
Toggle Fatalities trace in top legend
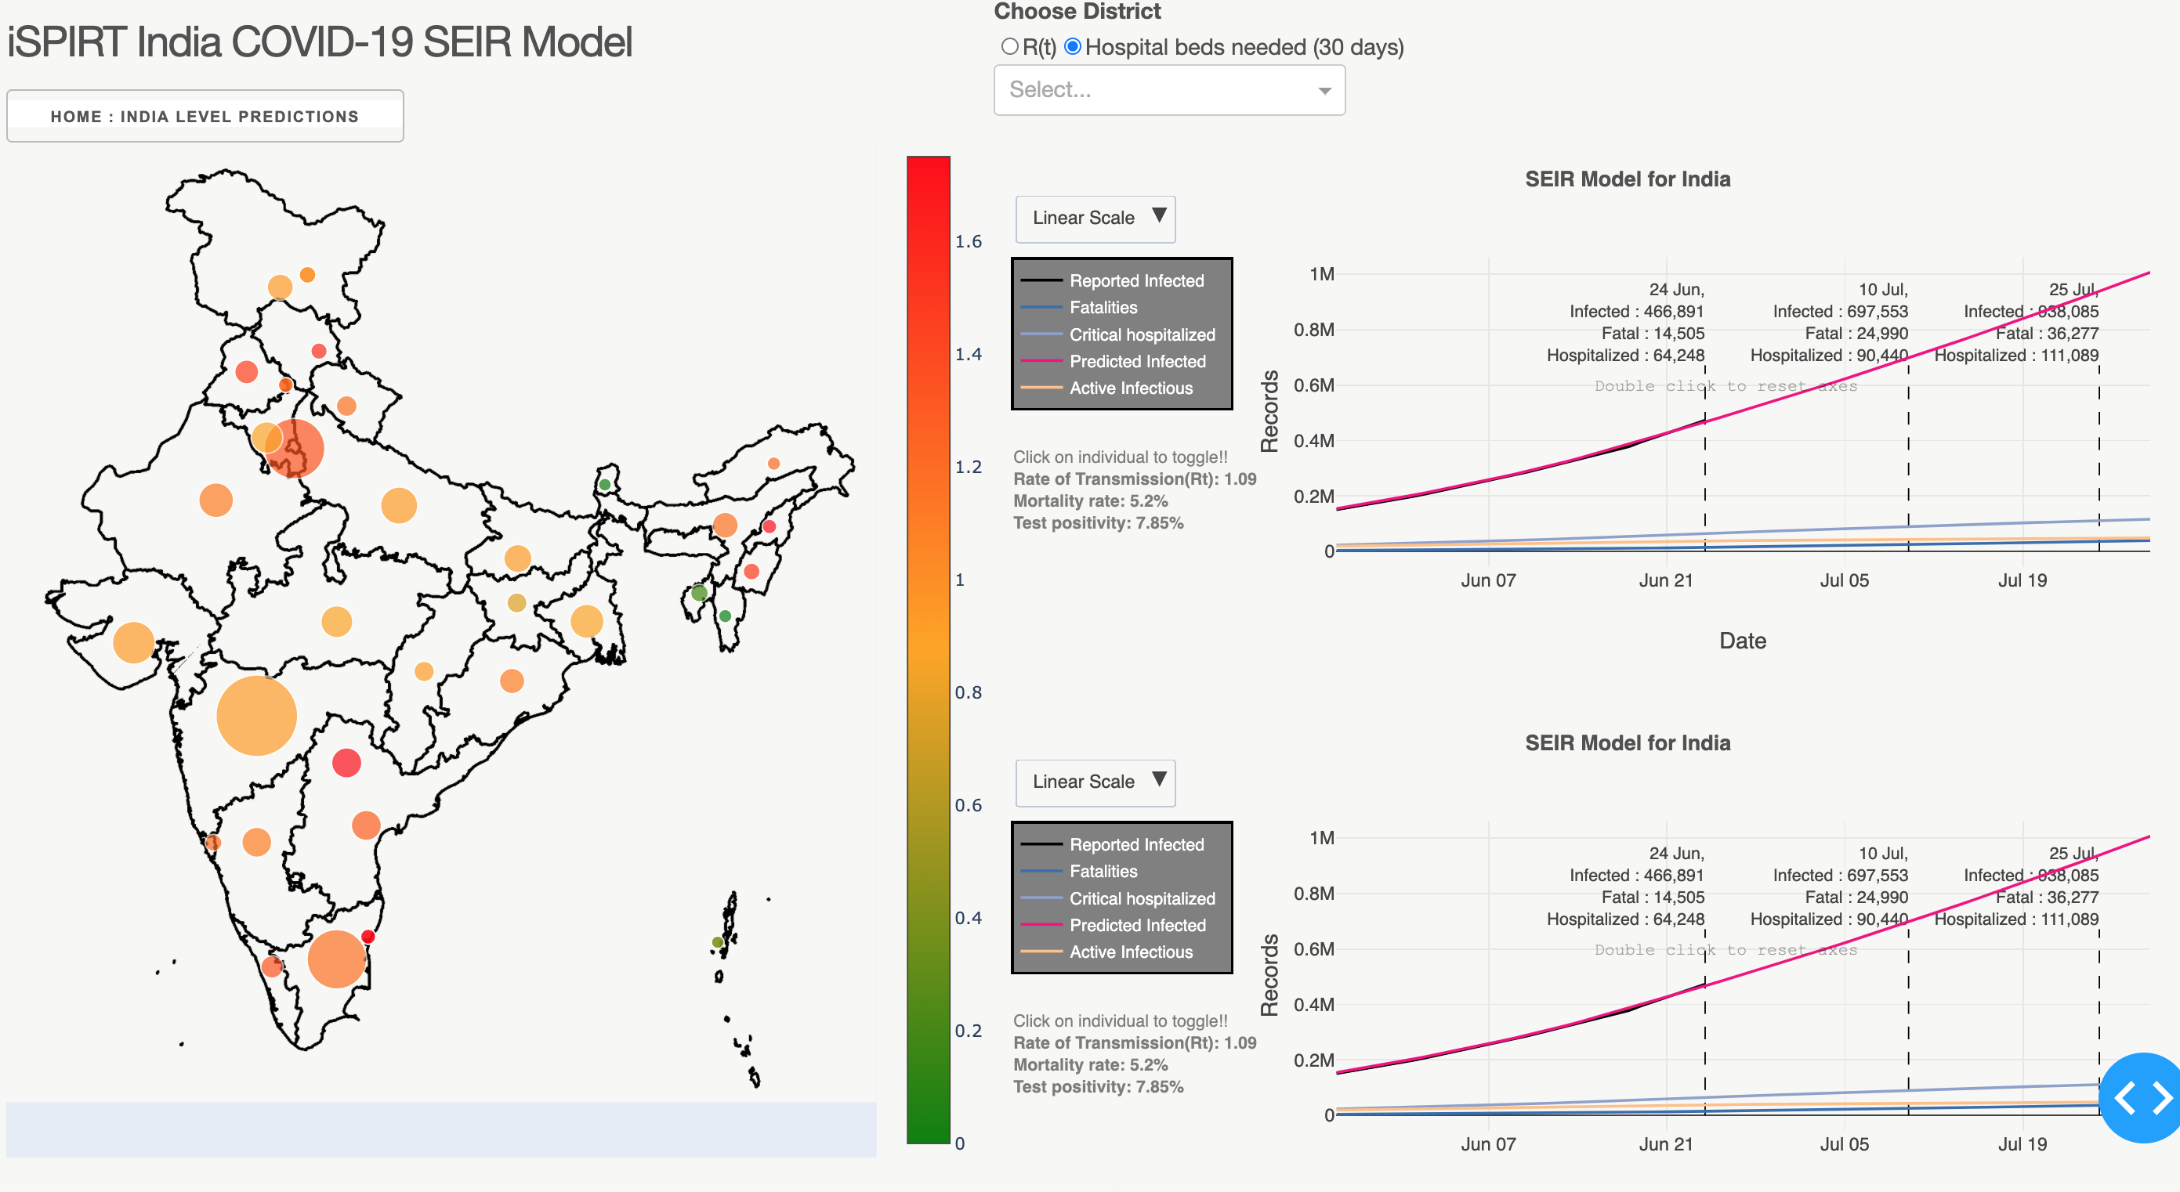point(1103,308)
